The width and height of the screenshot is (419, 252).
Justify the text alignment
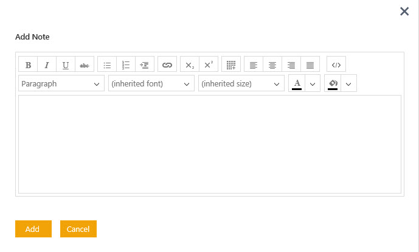coord(310,65)
